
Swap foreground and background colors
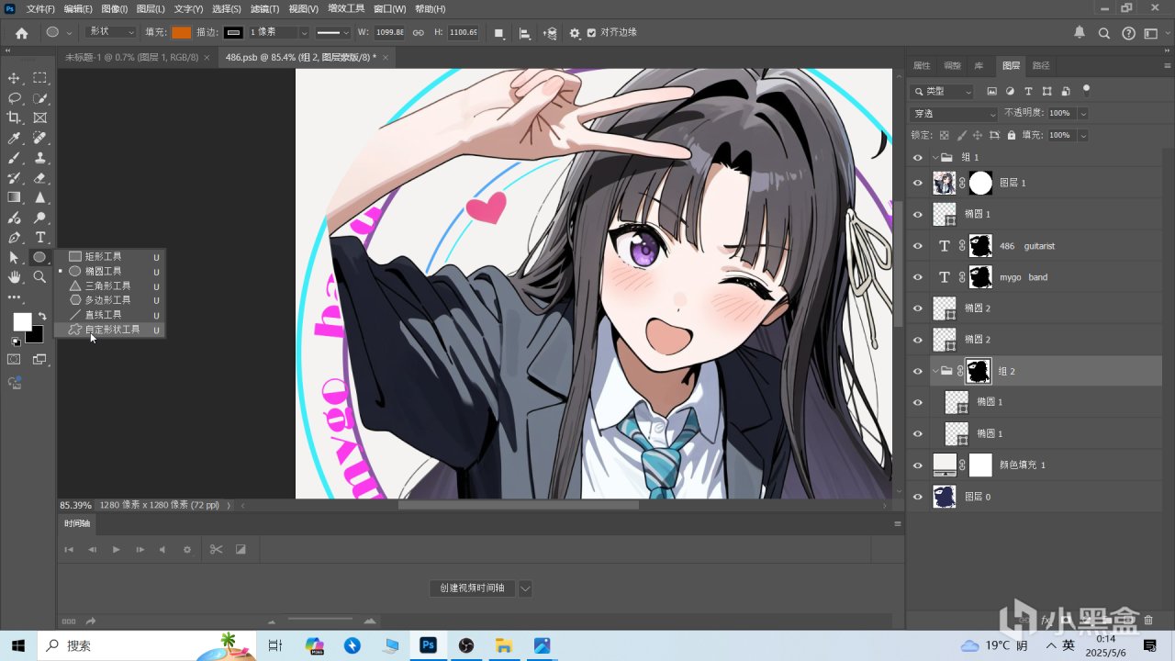tap(41, 317)
